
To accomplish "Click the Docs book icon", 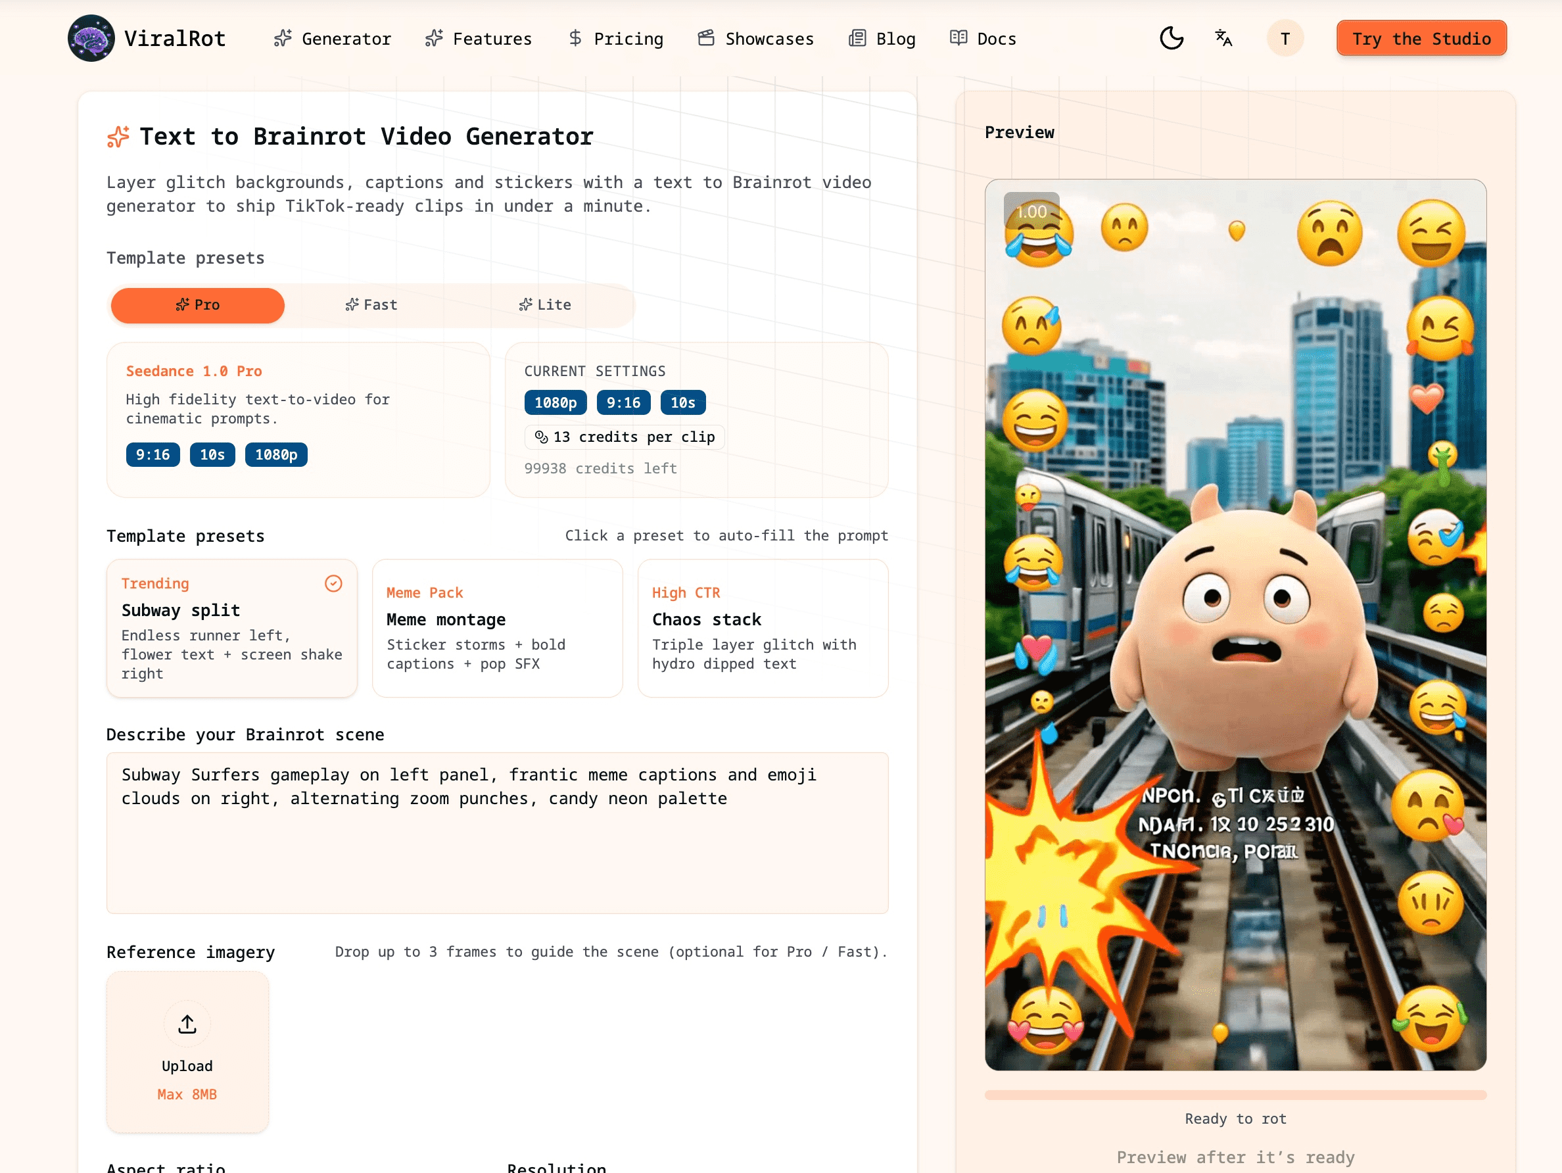I will pyautogui.click(x=958, y=38).
